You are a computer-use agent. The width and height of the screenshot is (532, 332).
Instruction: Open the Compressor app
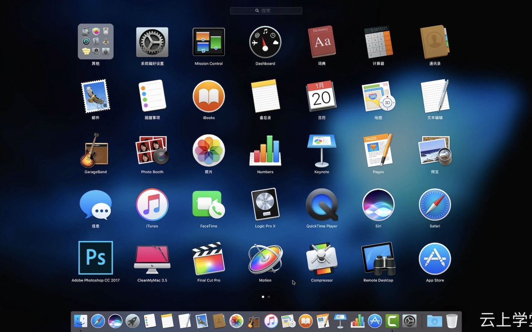tap(322, 259)
